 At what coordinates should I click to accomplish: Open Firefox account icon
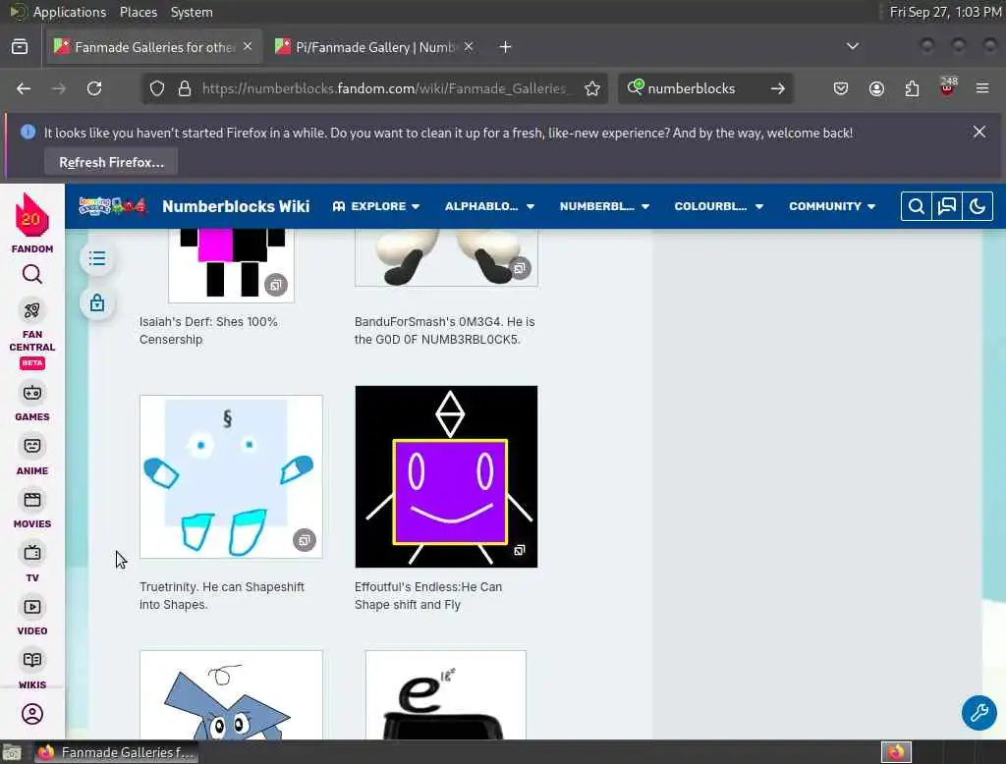click(x=876, y=88)
